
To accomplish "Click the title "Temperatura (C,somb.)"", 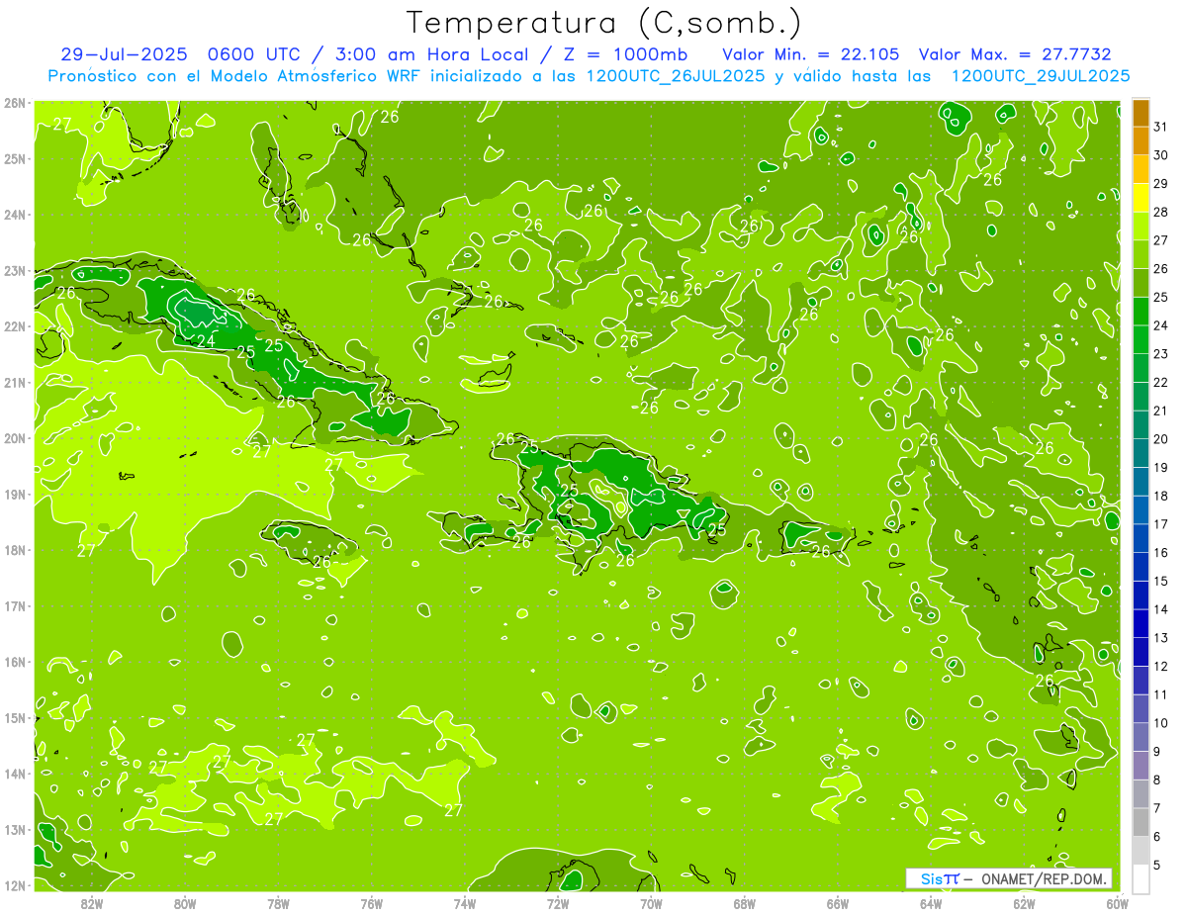I will coord(603,24).
